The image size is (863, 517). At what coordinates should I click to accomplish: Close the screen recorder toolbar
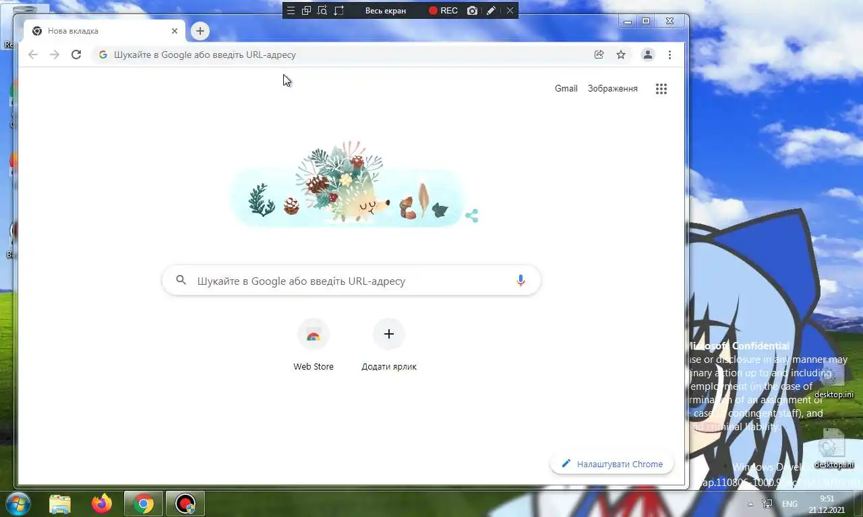[x=510, y=11]
